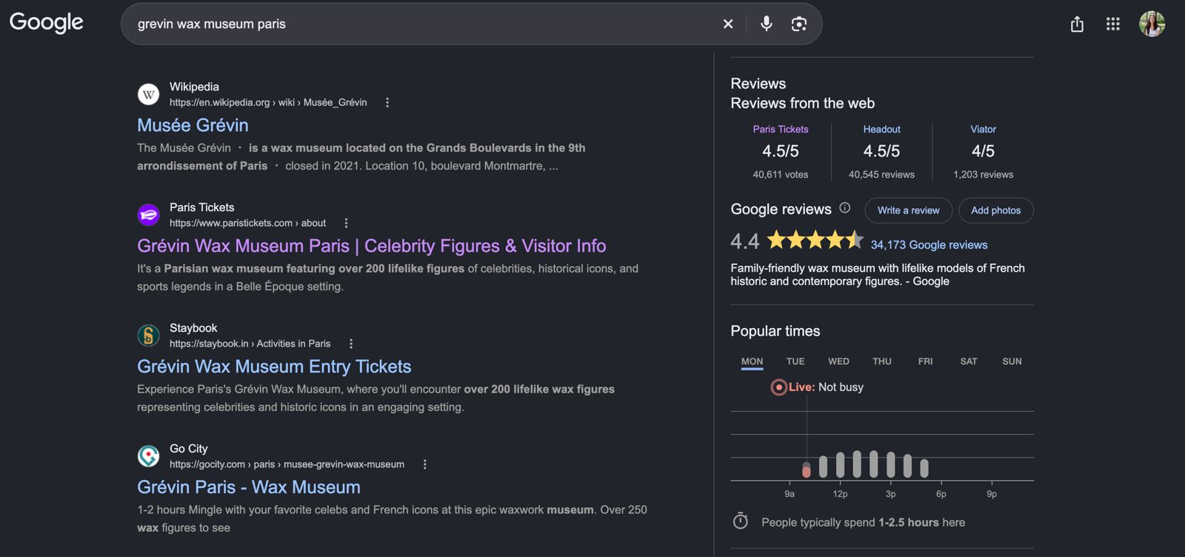Clear the search box text
This screenshot has height=557, width=1185.
(x=728, y=24)
